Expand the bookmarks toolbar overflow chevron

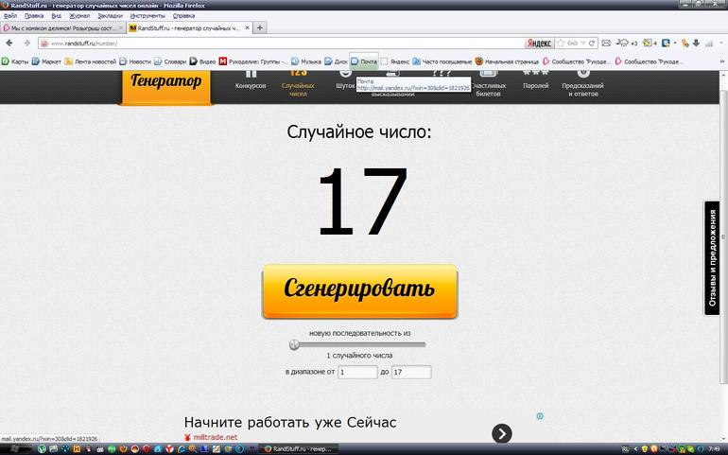(722, 61)
